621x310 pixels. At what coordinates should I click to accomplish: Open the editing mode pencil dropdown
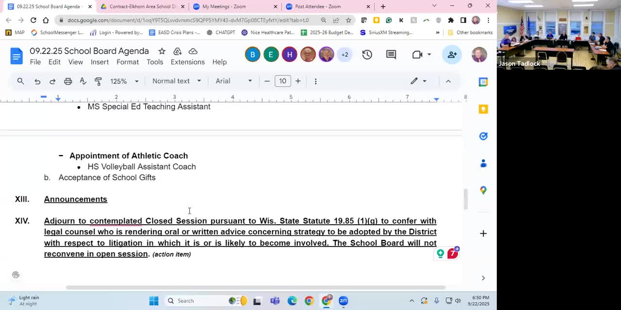419,81
